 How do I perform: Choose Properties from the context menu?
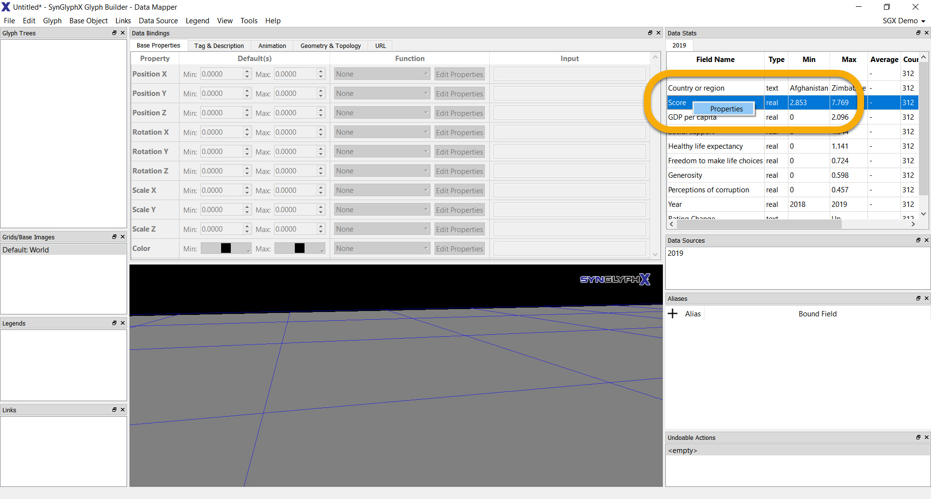(724, 109)
